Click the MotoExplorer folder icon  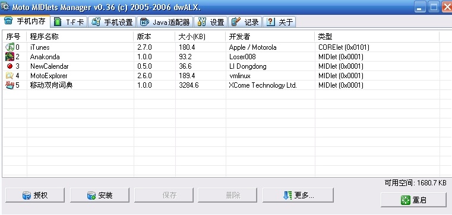[x=10, y=76]
